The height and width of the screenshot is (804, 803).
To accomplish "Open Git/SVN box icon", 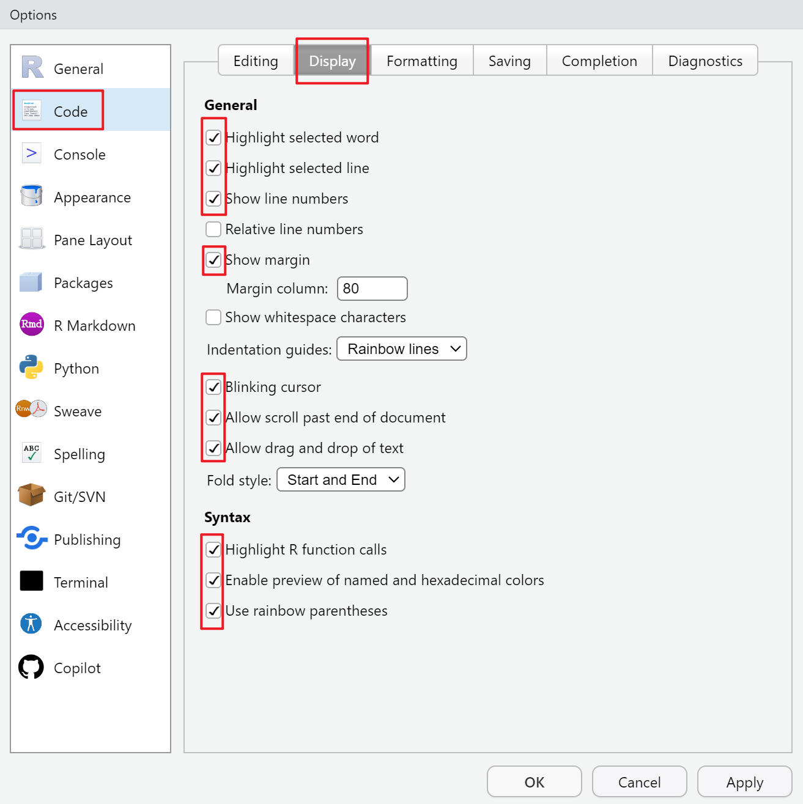I will [32, 496].
